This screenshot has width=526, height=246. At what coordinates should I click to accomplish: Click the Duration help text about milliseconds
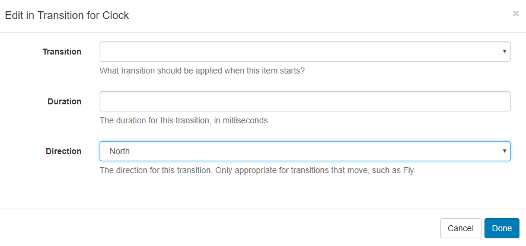click(184, 120)
